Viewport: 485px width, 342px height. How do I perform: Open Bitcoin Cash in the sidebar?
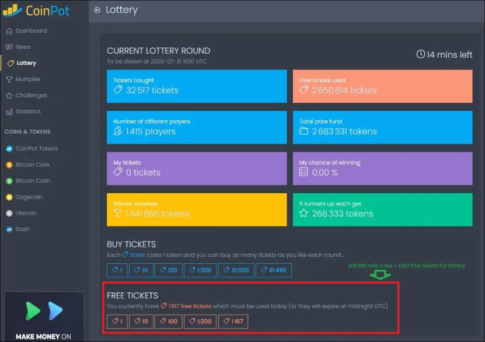[33, 181]
